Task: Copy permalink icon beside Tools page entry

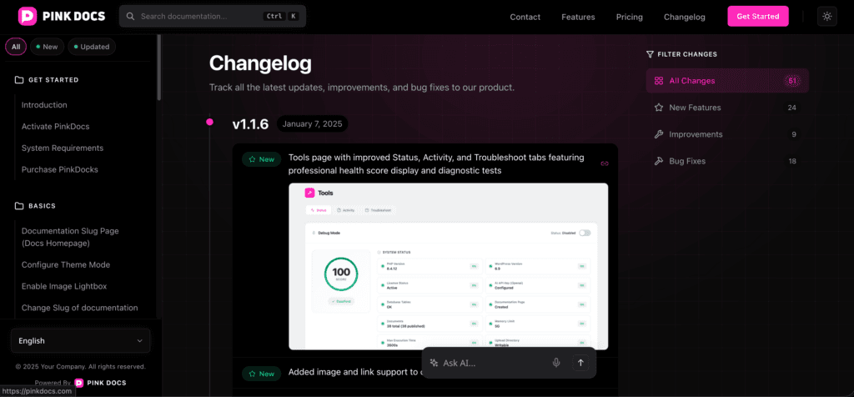Action: point(605,163)
